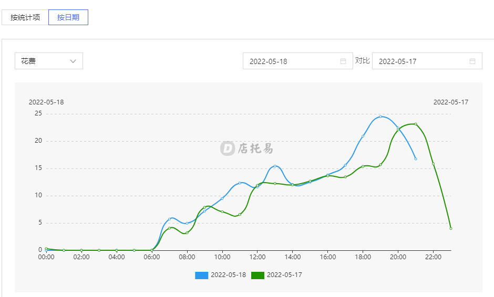The width and height of the screenshot is (494, 297).
Task: Select blue peak data point at 19:00
Action: pyautogui.click(x=380, y=116)
